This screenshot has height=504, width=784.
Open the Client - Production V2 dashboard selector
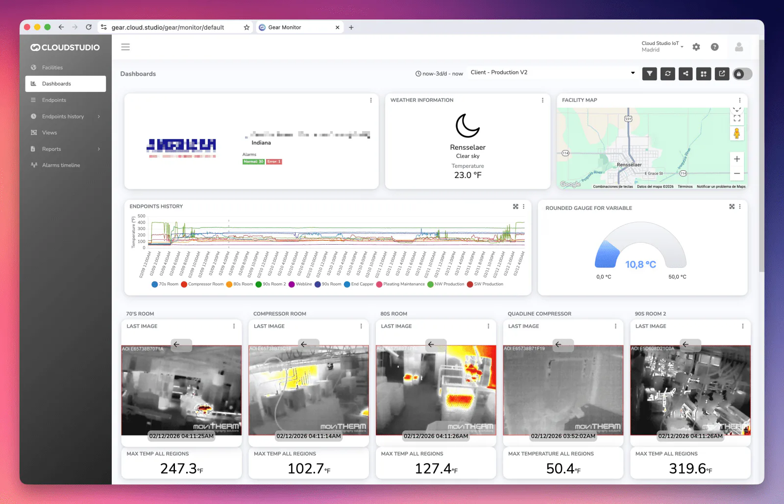click(553, 72)
